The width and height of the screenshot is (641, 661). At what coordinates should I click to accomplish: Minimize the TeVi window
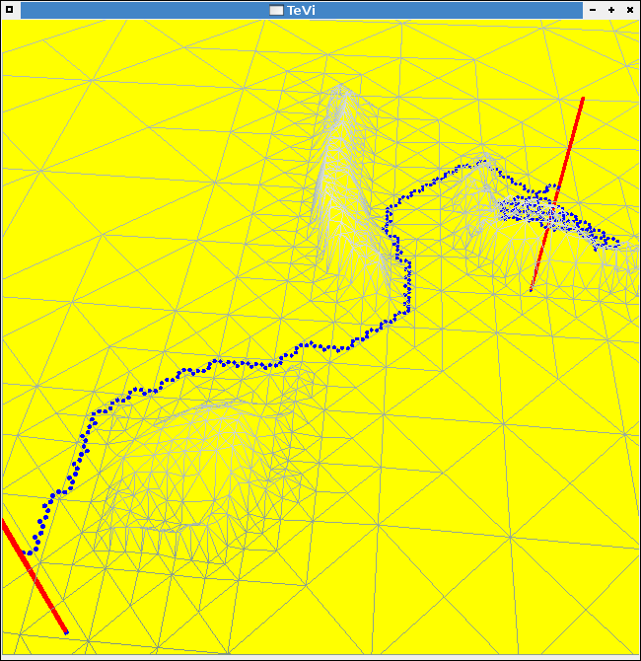tap(593, 10)
